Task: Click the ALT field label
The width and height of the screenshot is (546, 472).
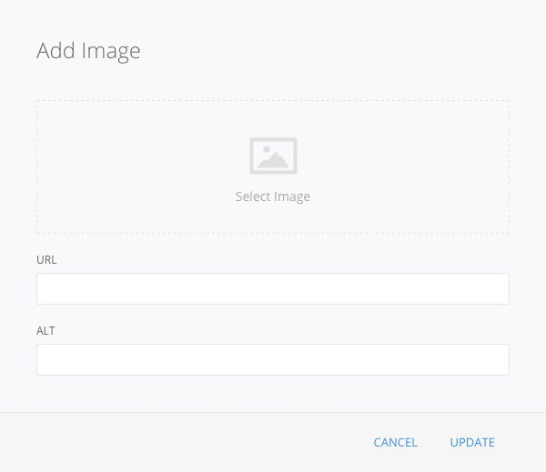Action: [45, 330]
